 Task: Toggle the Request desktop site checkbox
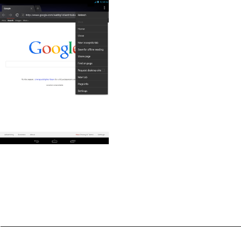click(103, 70)
